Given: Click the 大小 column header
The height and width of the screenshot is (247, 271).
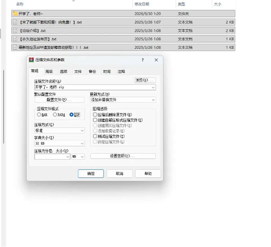Looking at the screenshot, I should (217, 4).
